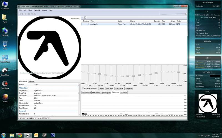Viewport: 222px width, 138px height.
Task: Click the Stop playback button
Action: coord(19,14)
